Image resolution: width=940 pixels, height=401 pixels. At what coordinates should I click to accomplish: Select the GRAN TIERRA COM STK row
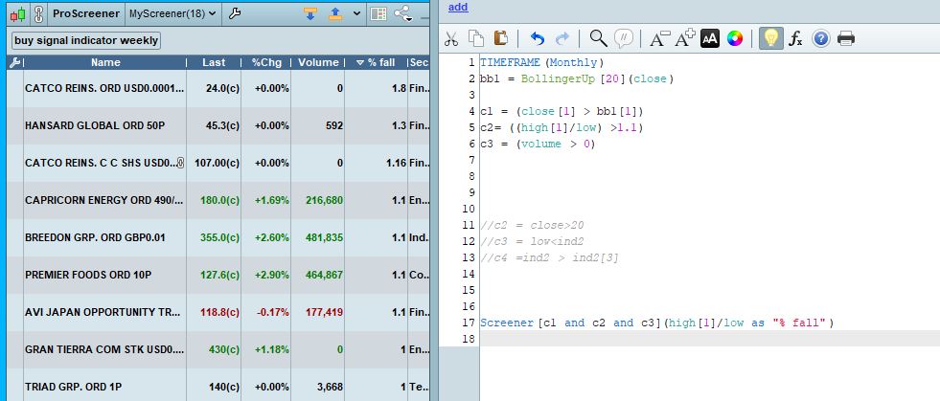(x=218, y=349)
